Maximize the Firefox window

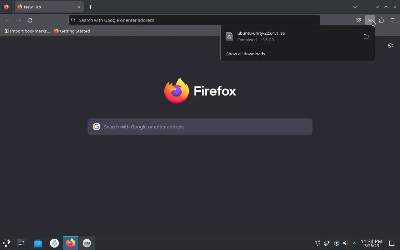click(x=386, y=7)
